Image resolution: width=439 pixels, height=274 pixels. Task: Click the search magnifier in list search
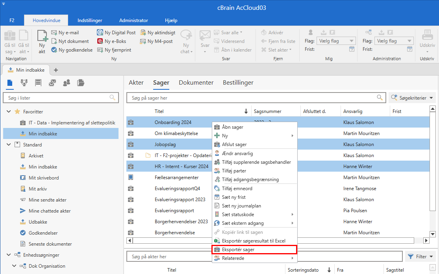[x=113, y=98]
